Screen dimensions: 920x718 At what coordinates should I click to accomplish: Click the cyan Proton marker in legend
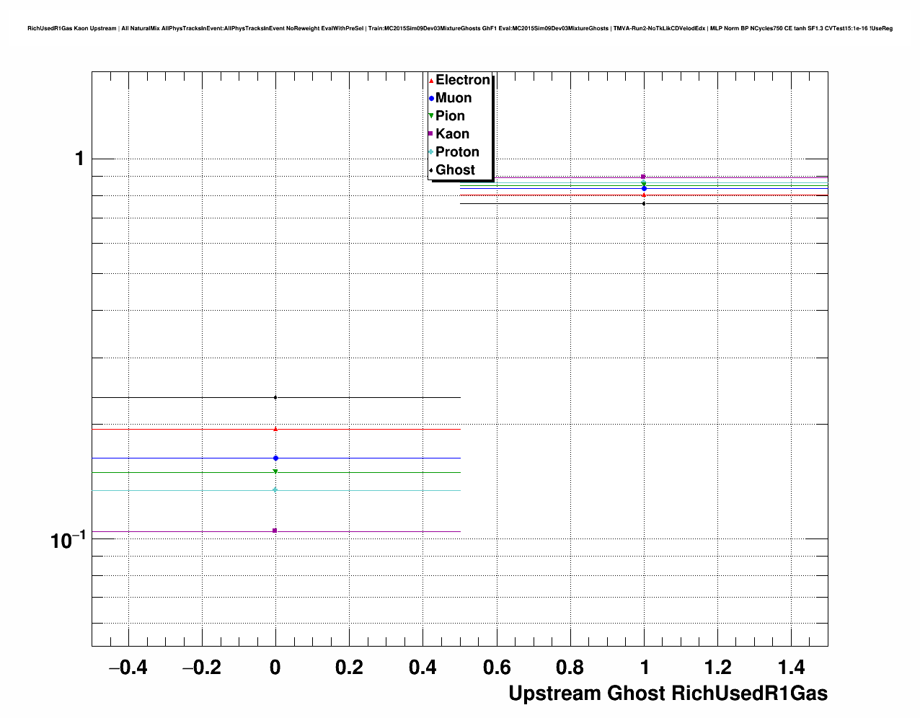point(431,152)
